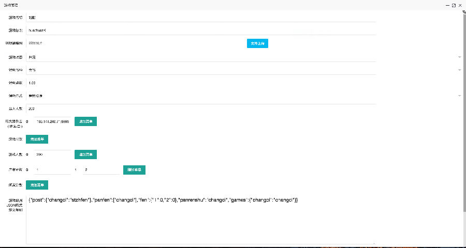
Task: Minimize the game management dialog
Action: (x=447, y=5)
